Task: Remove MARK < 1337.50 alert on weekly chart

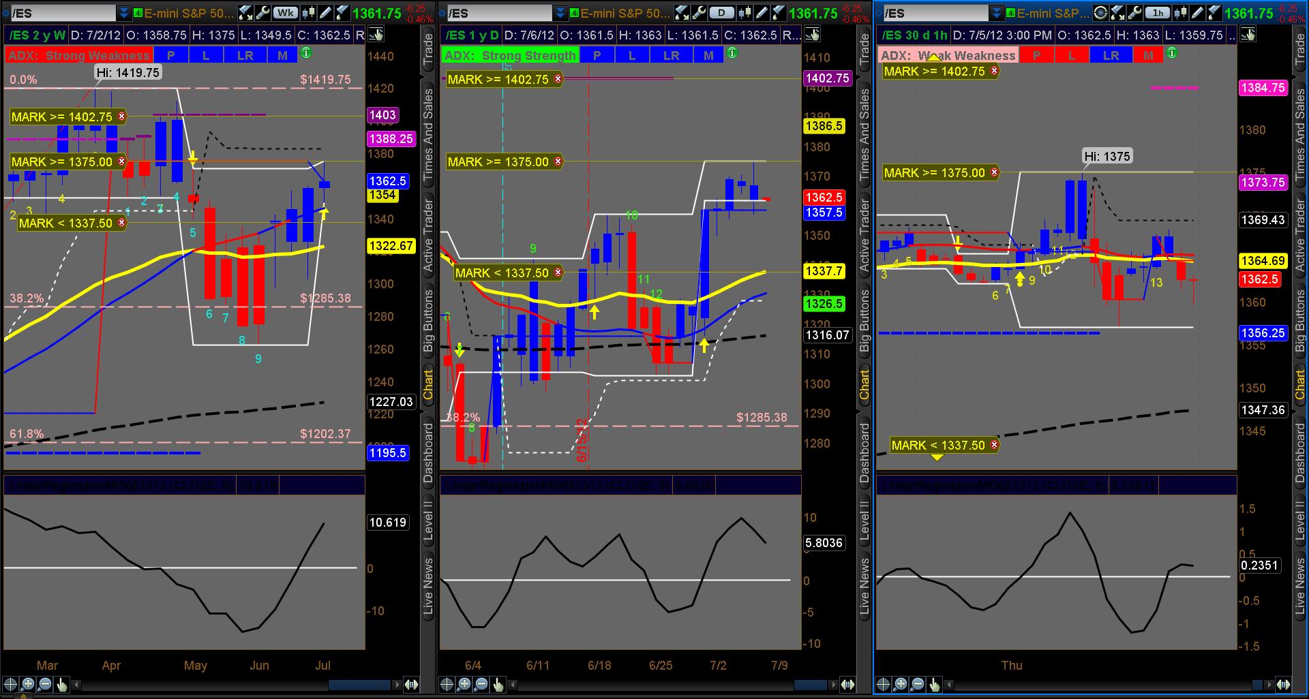Action: (x=122, y=223)
